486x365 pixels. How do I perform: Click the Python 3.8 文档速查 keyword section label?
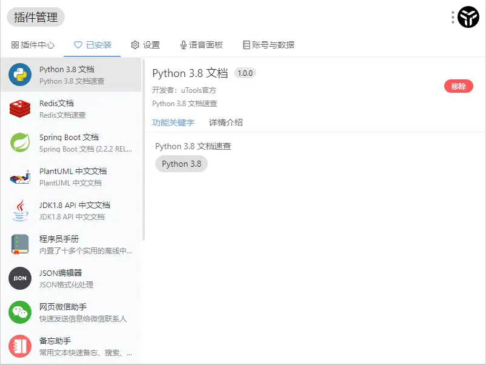point(193,146)
